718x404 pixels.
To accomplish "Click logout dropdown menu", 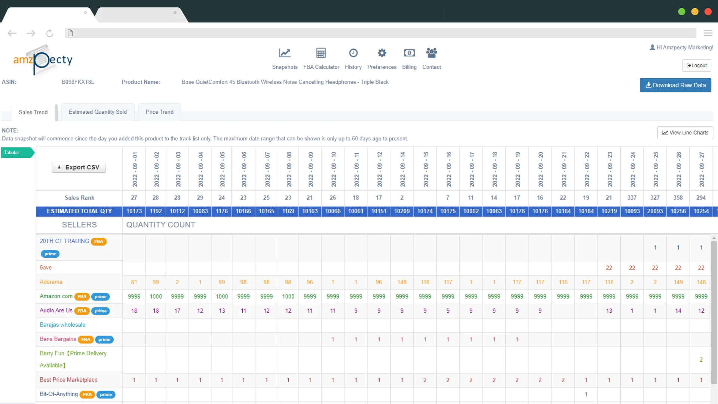I will 698,65.
